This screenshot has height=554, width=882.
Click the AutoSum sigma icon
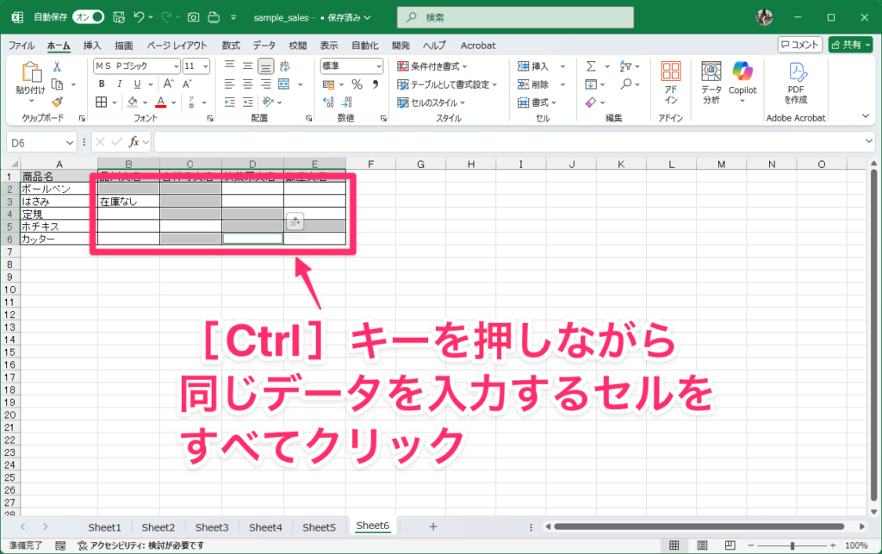591,66
